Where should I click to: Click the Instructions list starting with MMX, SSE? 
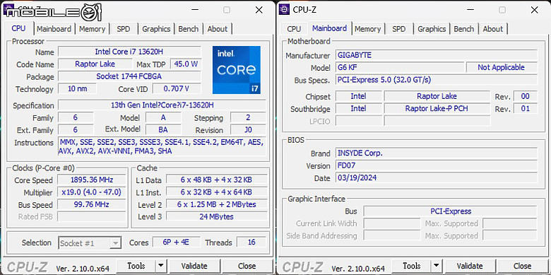pos(162,146)
